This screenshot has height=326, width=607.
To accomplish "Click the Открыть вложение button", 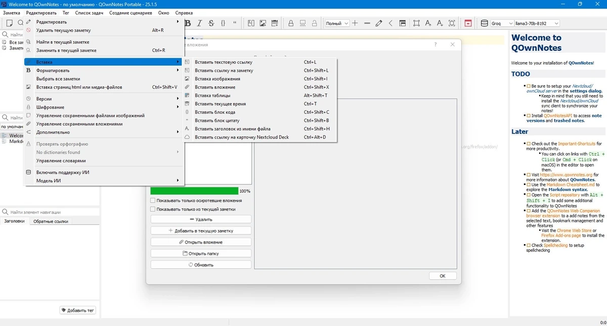I will tap(201, 242).
